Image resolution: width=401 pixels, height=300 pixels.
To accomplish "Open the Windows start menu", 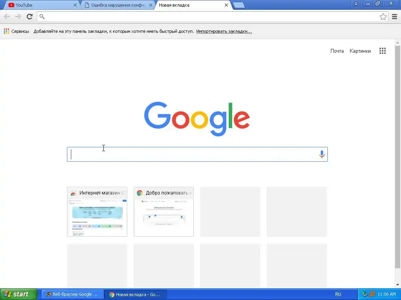I will point(19,294).
